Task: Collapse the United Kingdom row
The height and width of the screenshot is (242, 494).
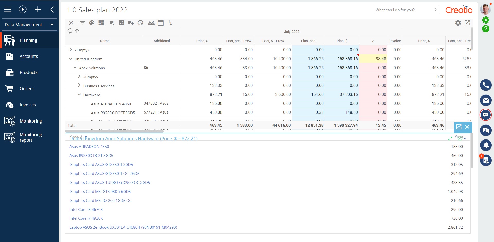Action: click(70, 58)
